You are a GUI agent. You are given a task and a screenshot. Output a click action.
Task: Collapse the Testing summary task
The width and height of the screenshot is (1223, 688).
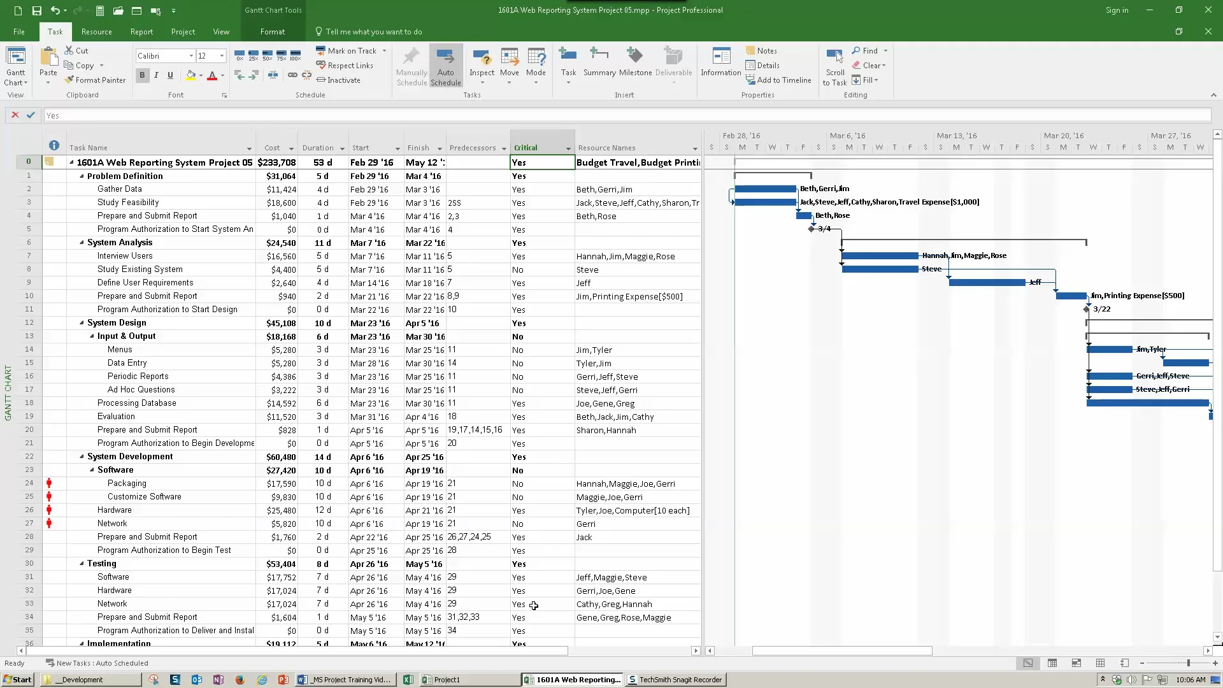(82, 564)
